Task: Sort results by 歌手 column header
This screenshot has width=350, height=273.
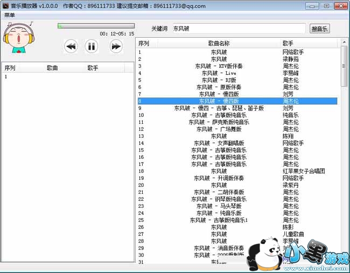Action: [309, 43]
